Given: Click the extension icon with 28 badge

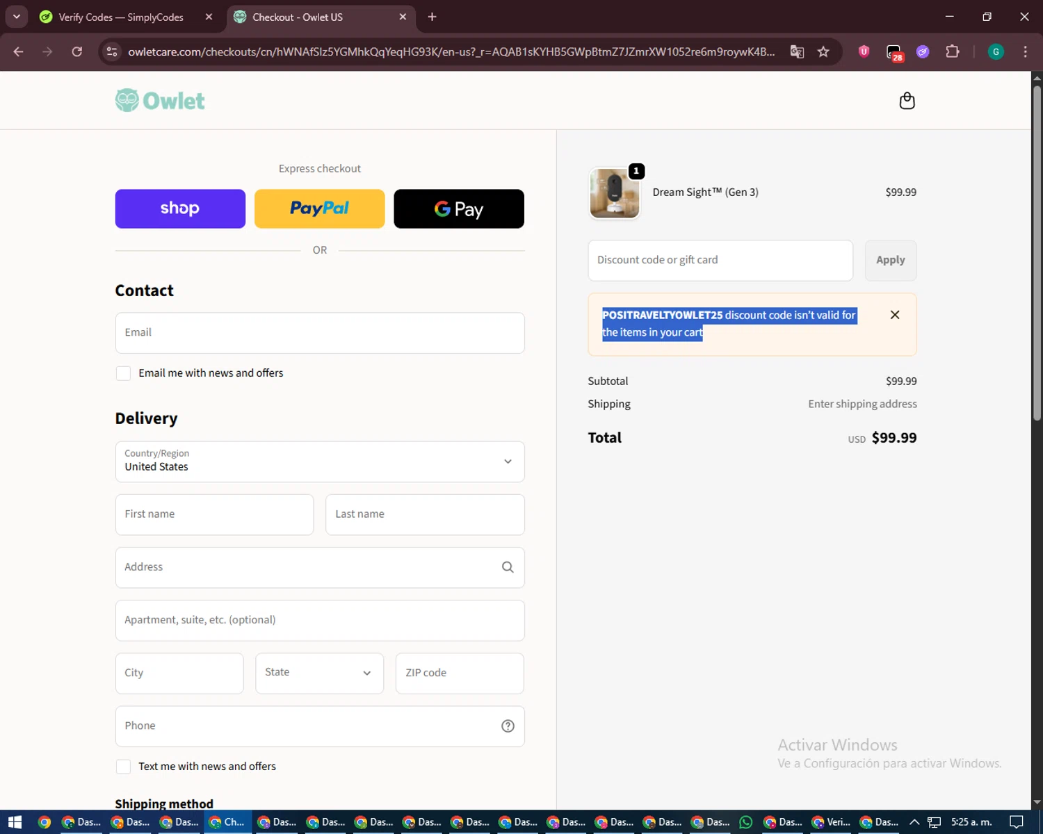Looking at the screenshot, I should [x=894, y=52].
